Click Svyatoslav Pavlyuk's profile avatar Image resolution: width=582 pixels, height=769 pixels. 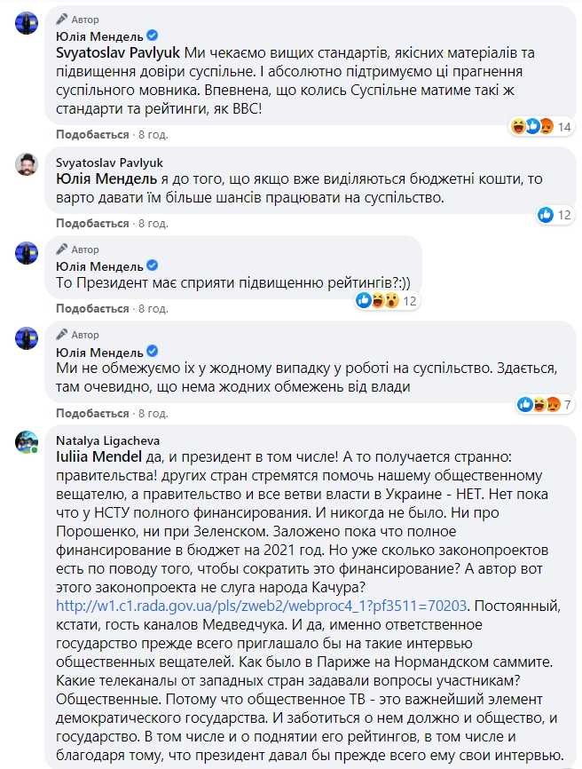(x=27, y=164)
